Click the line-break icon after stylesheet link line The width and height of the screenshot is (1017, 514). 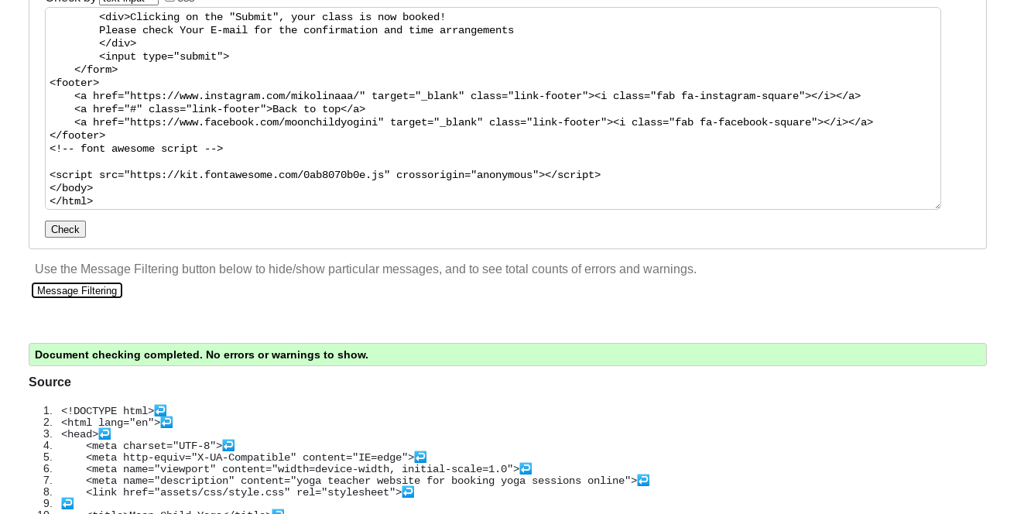click(408, 492)
